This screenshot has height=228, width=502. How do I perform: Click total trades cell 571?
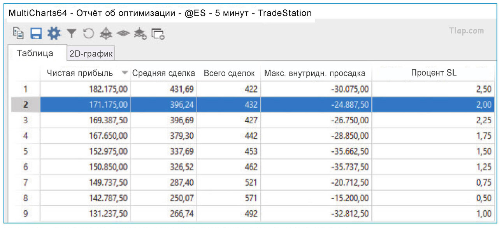coord(229,198)
